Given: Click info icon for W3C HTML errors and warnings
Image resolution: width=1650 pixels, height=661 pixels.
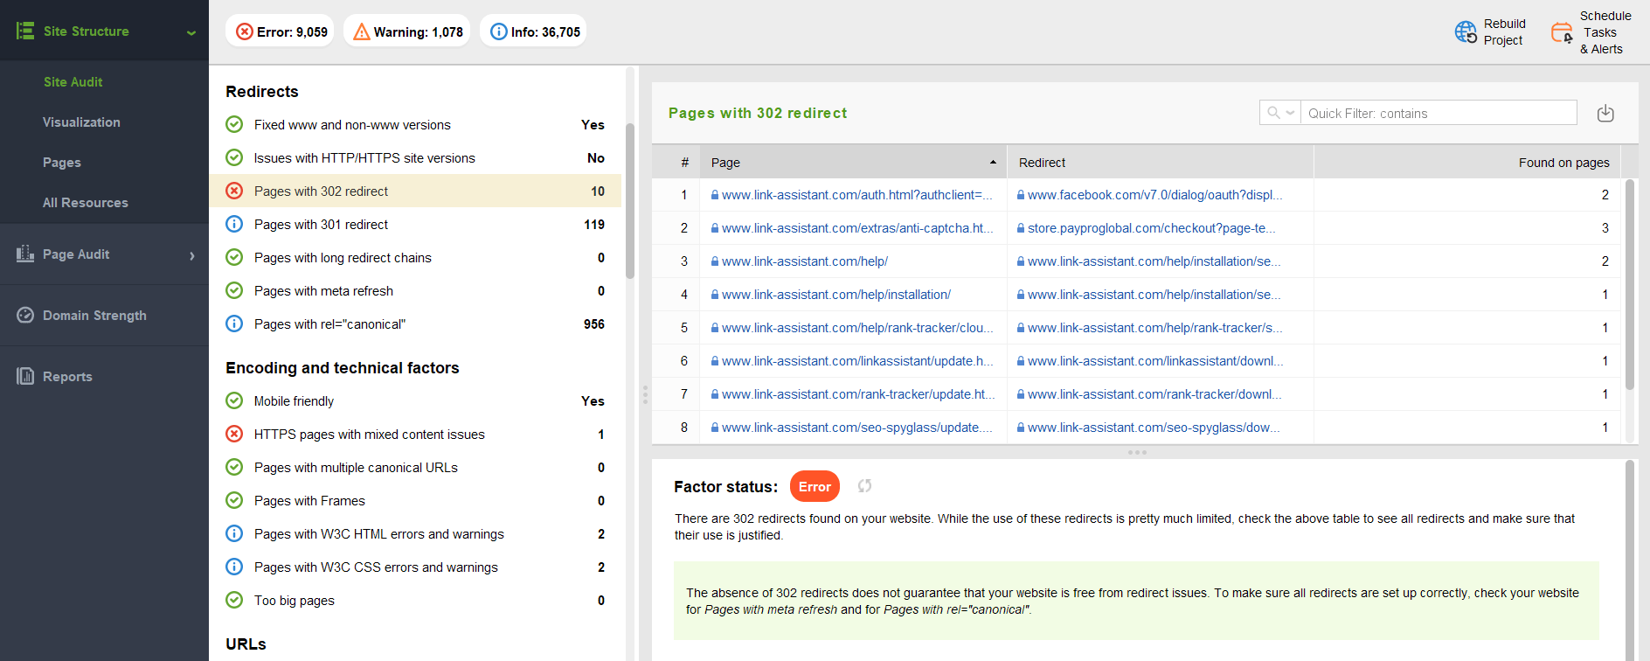Looking at the screenshot, I should (x=234, y=533).
